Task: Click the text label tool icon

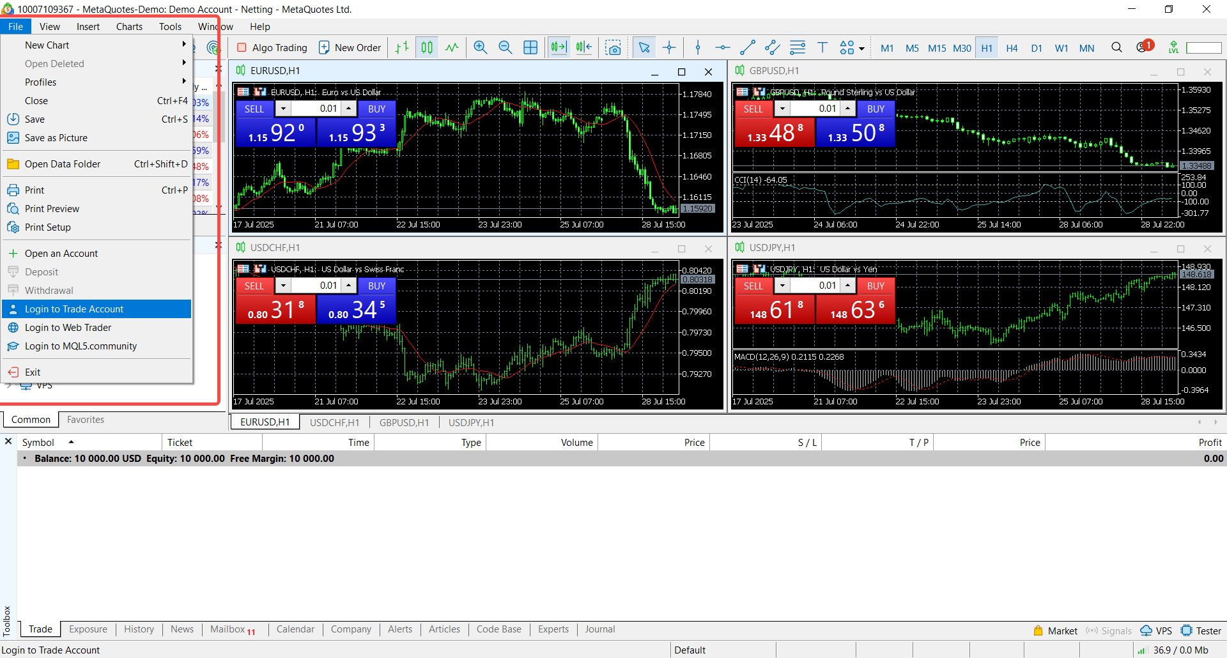Action: coord(822,48)
